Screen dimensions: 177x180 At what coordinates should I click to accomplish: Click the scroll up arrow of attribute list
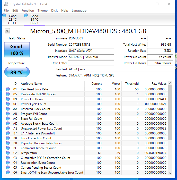point(170,83)
